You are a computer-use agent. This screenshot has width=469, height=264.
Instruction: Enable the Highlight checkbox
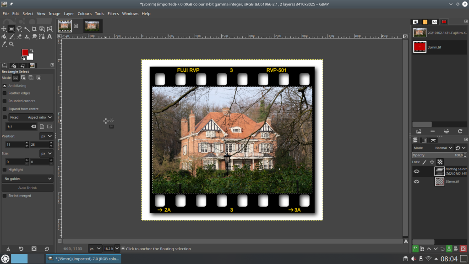(5, 170)
